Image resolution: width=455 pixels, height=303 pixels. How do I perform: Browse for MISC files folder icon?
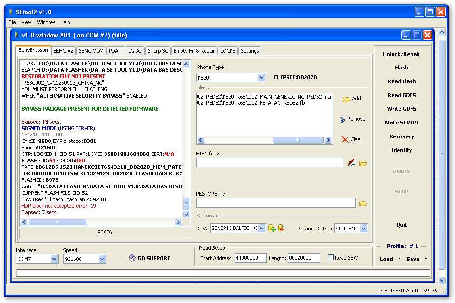click(363, 163)
